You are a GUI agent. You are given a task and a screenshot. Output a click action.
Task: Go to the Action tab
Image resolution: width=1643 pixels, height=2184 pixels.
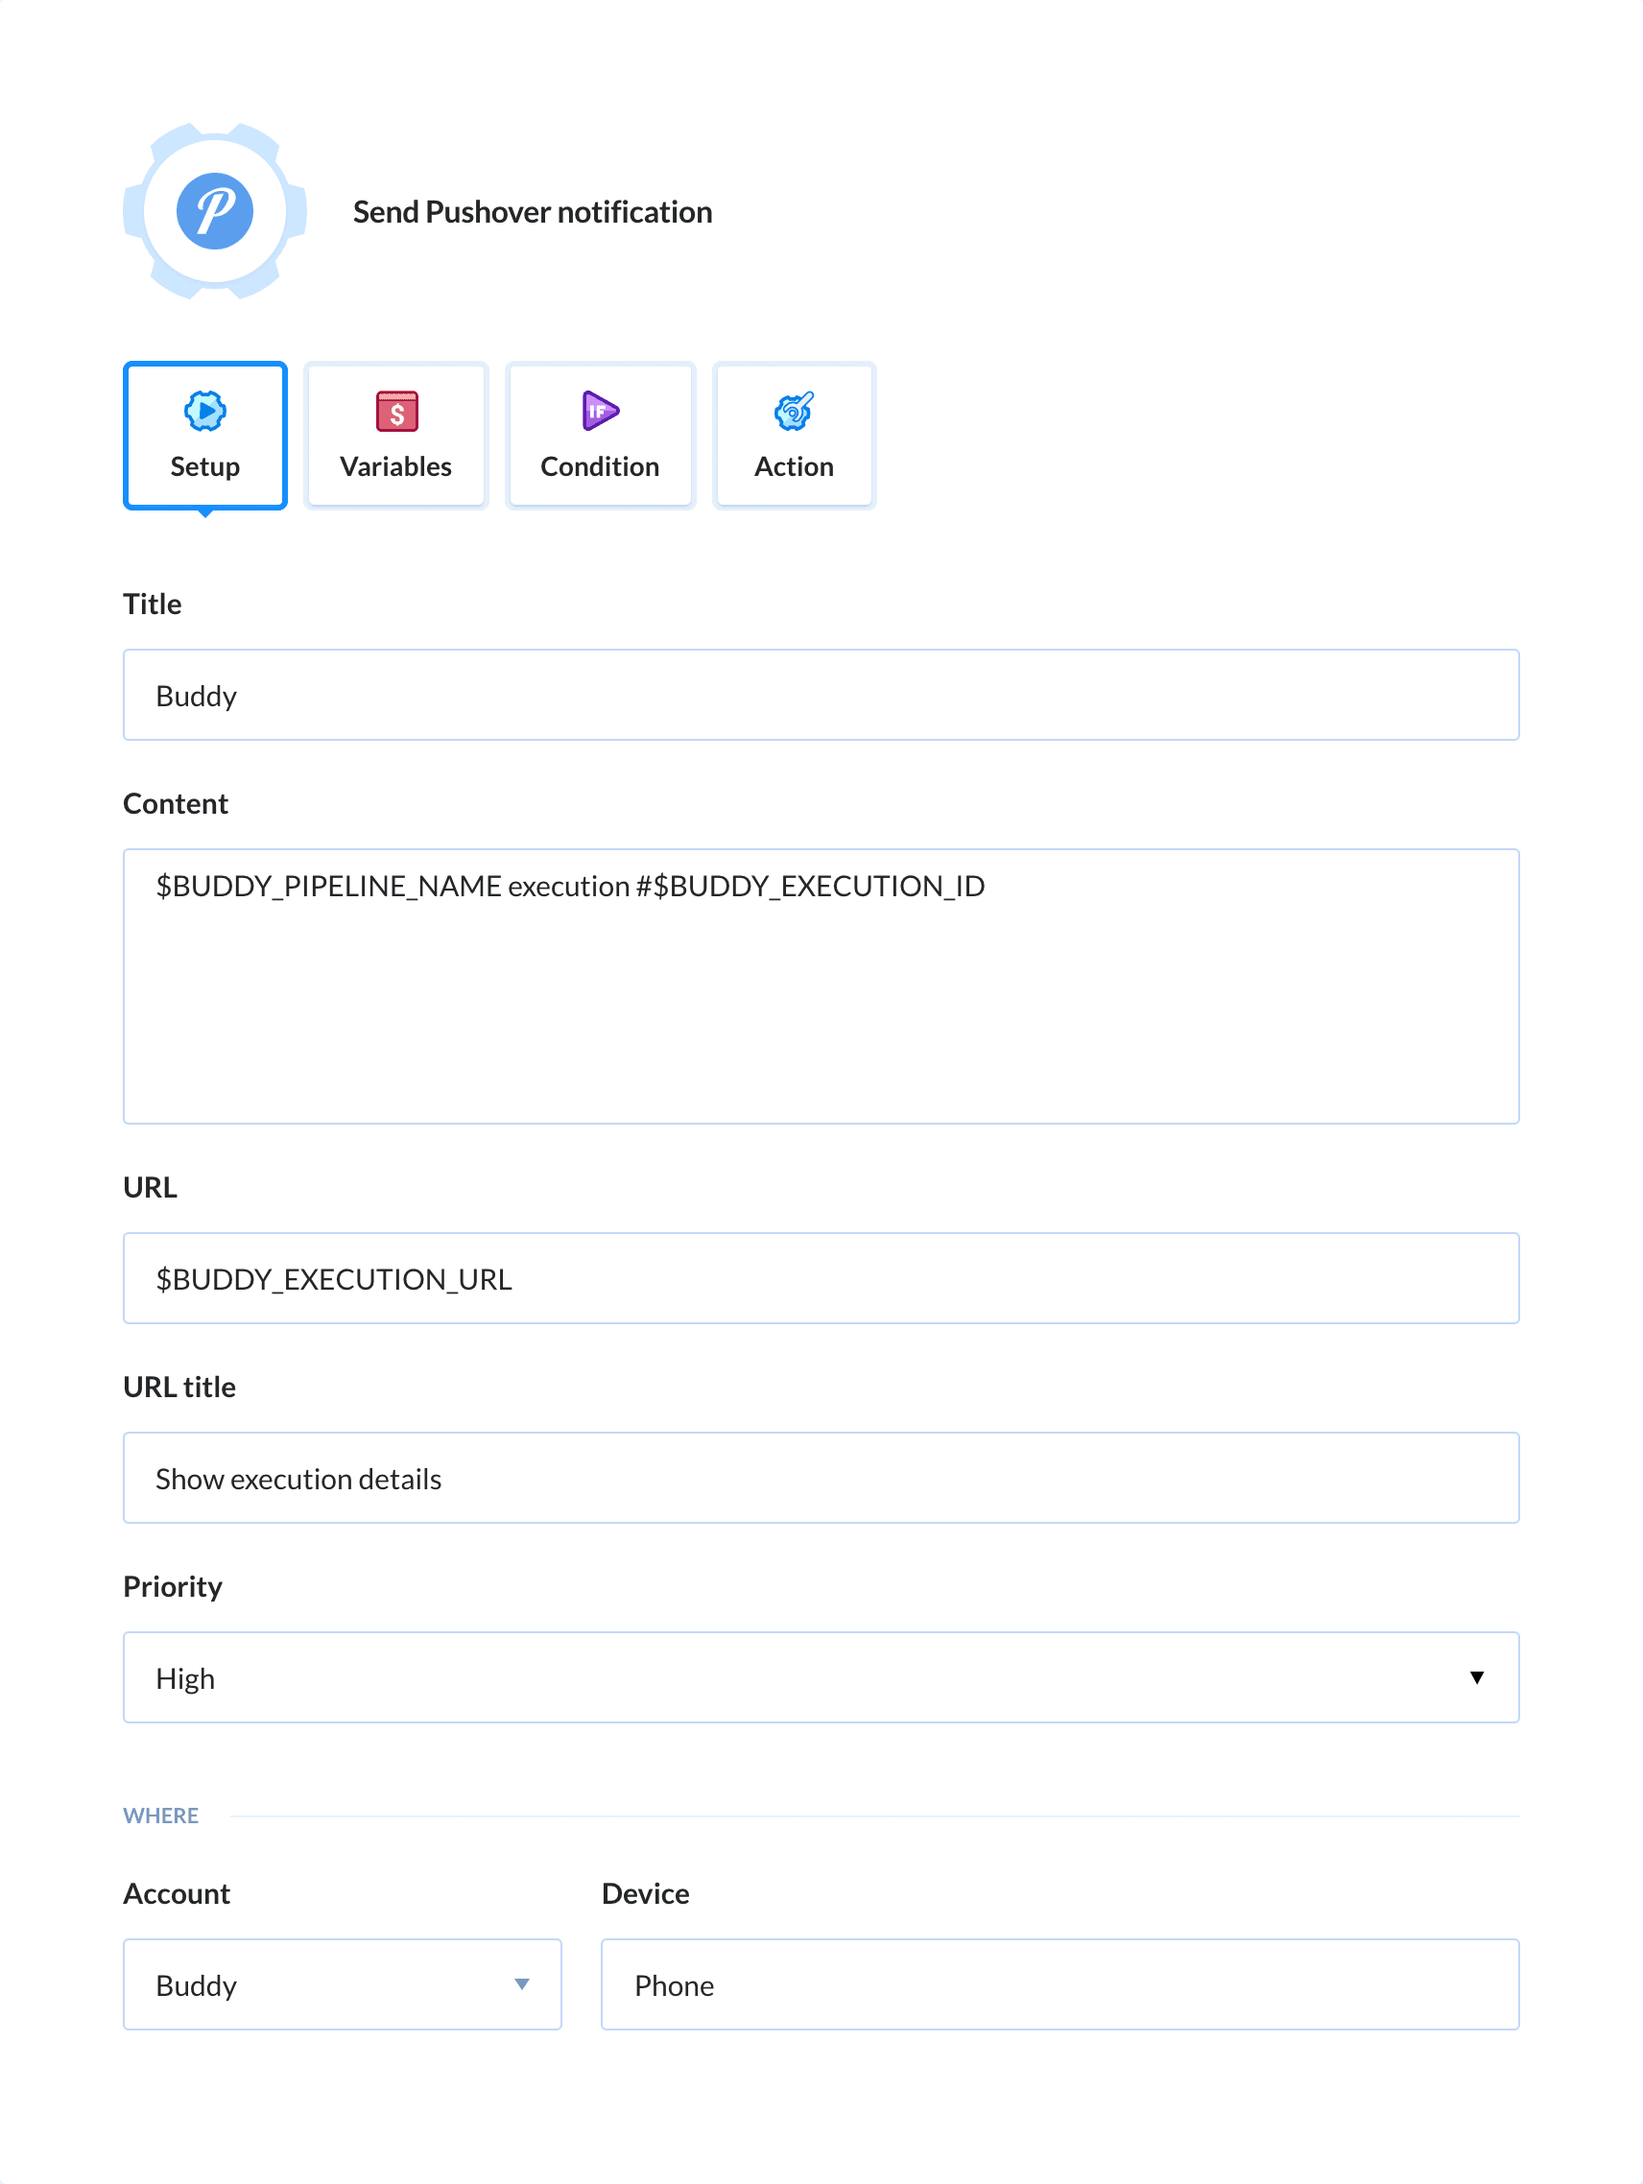click(794, 436)
